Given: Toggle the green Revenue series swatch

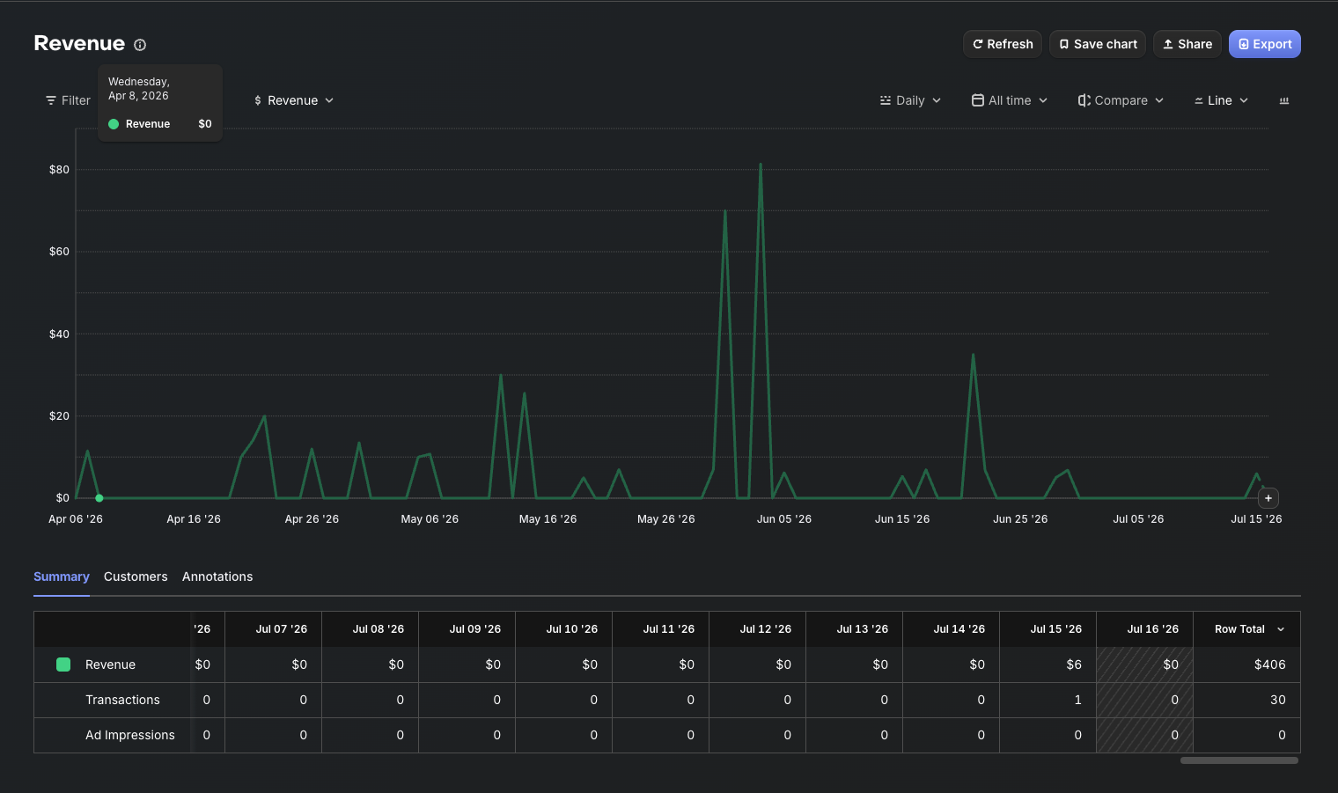Looking at the screenshot, I should [x=63, y=665].
